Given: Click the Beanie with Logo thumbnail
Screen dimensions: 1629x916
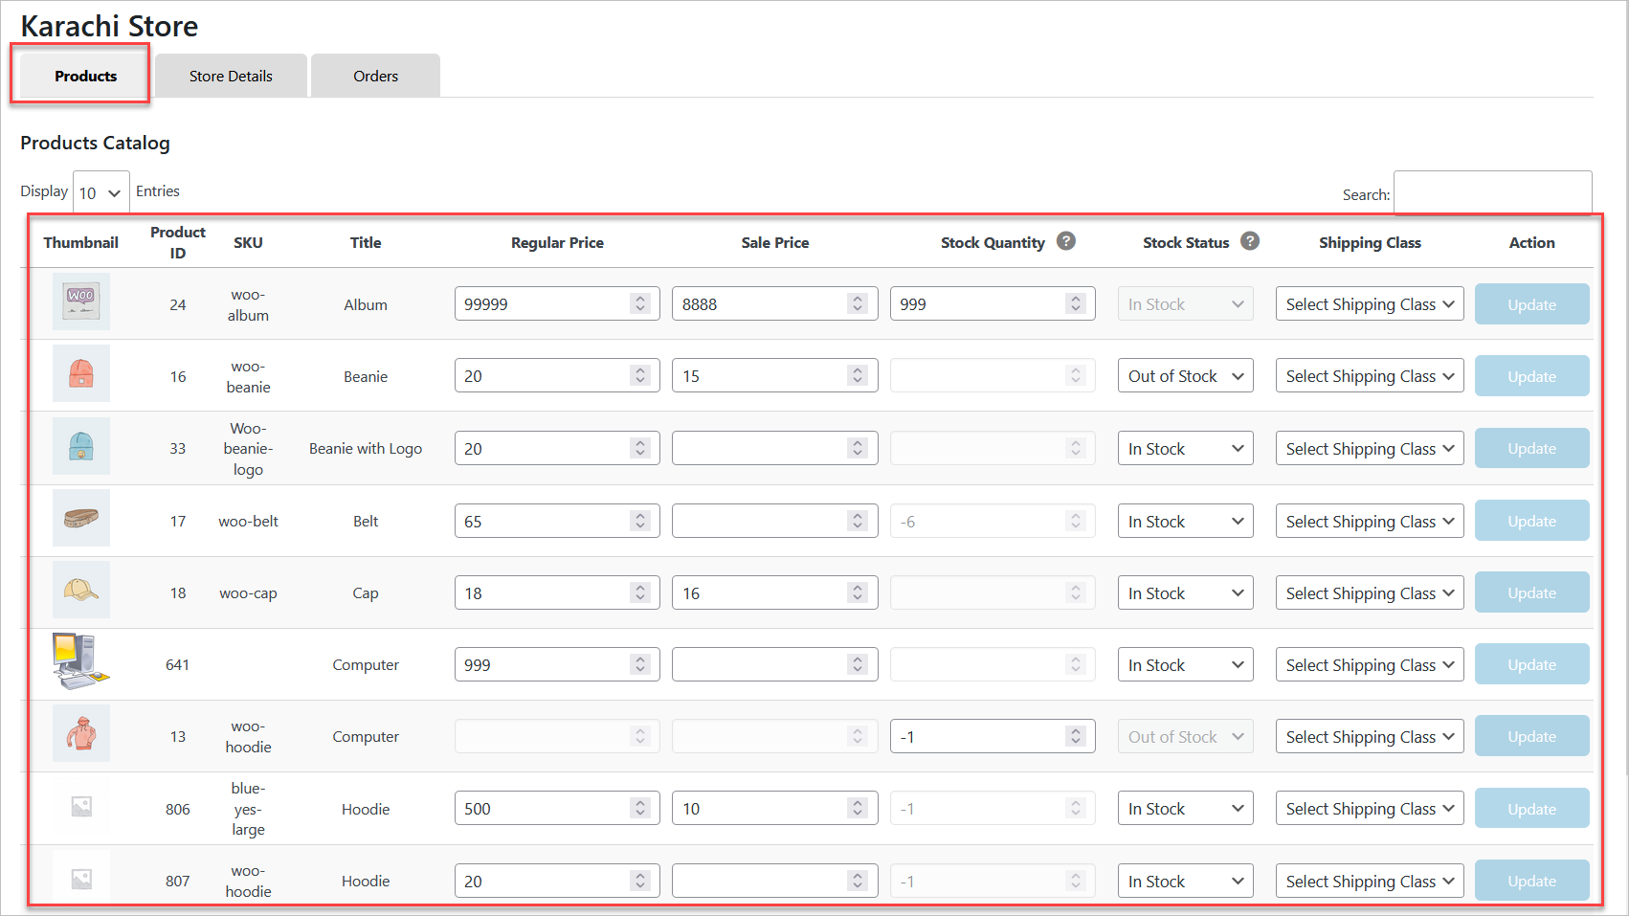Looking at the screenshot, I should tap(81, 446).
